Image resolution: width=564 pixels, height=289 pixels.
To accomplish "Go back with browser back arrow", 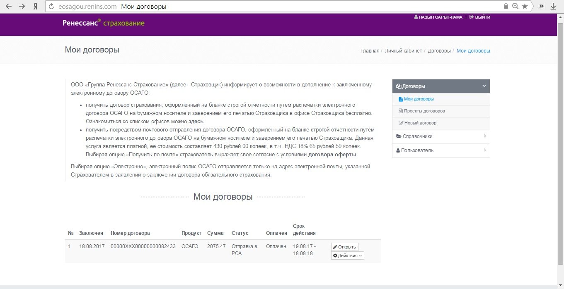I will pyautogui.click(x=8, y=6).
